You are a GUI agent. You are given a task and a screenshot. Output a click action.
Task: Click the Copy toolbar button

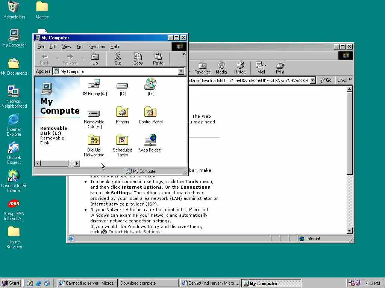pos(138,59)
